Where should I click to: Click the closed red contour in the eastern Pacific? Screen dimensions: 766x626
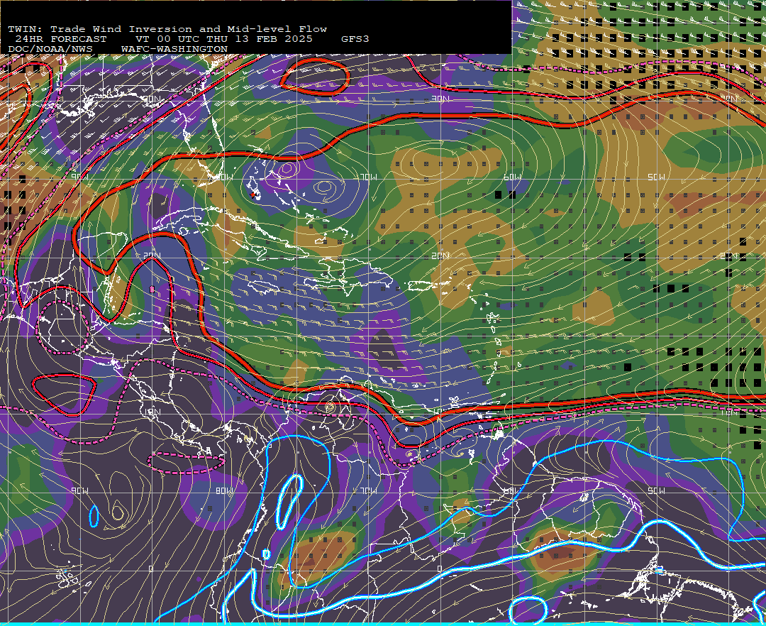click(65, 394)
